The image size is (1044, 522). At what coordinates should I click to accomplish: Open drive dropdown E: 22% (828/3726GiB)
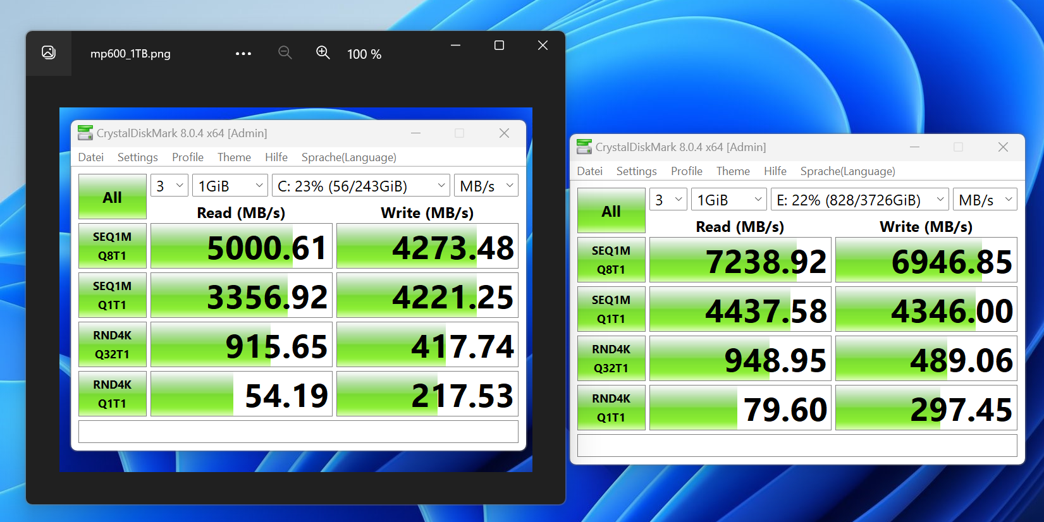tap(859, 200)
